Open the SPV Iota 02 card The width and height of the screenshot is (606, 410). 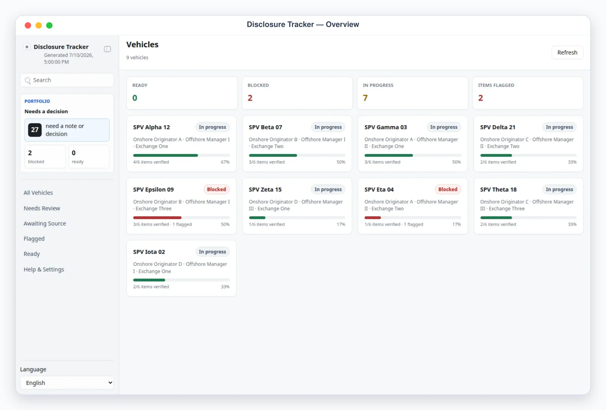[181, 268]
